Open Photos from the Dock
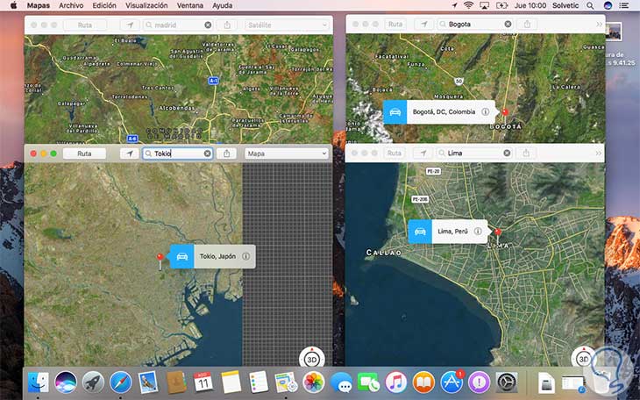 (x=313, y=382)
